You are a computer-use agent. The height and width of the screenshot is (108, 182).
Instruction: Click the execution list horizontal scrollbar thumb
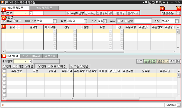tap(73, 99)
